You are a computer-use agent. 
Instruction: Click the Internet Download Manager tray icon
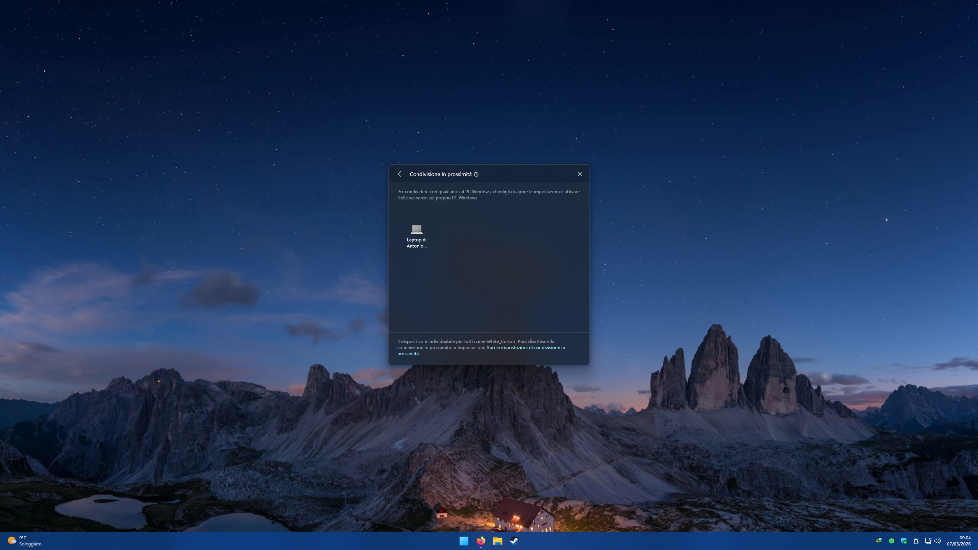pos(879,541)
